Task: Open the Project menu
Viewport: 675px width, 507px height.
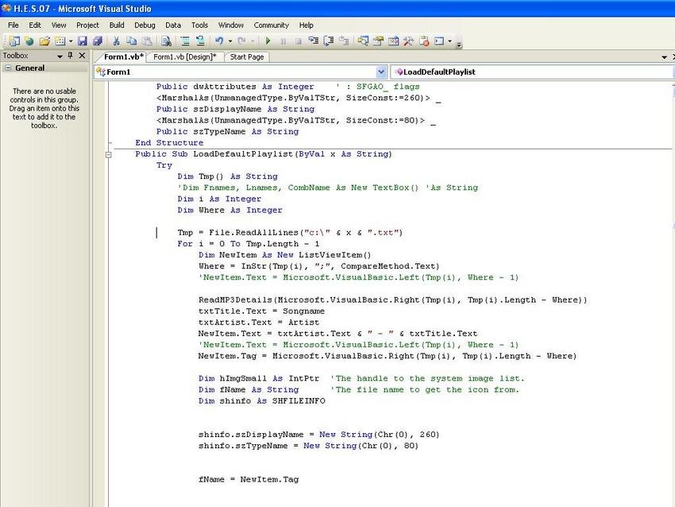Action: (x=87, y=25)
